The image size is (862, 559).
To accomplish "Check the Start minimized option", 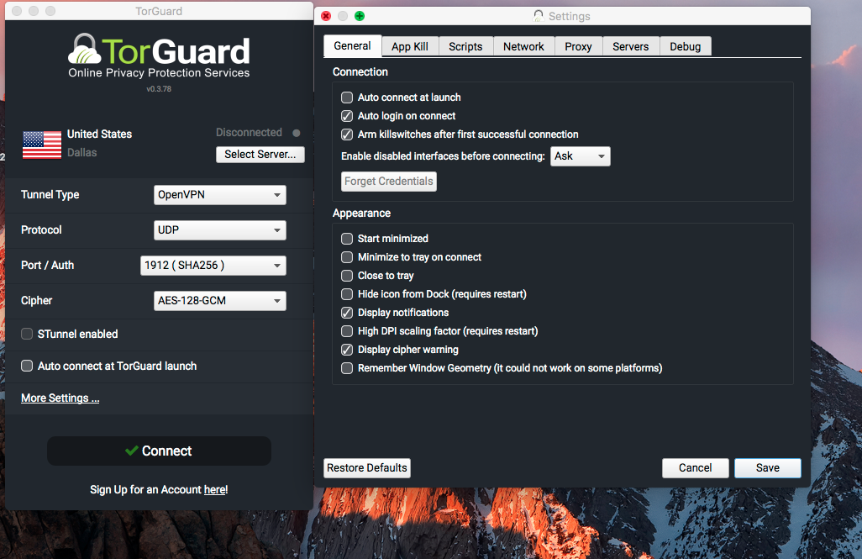I will pyautogui.click(x=347, y=239).
